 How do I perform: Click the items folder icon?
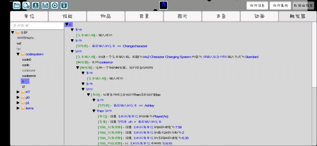(23, 108)
